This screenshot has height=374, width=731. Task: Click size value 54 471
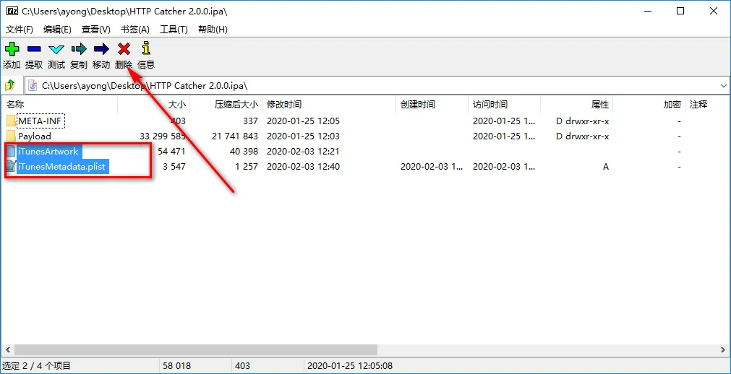pyautogui.click(x=171, y=152)
